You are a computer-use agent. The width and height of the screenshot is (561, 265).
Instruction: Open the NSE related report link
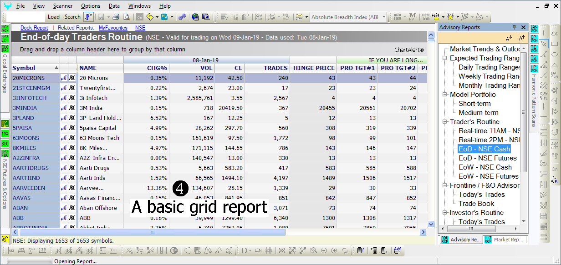[140, 28]
